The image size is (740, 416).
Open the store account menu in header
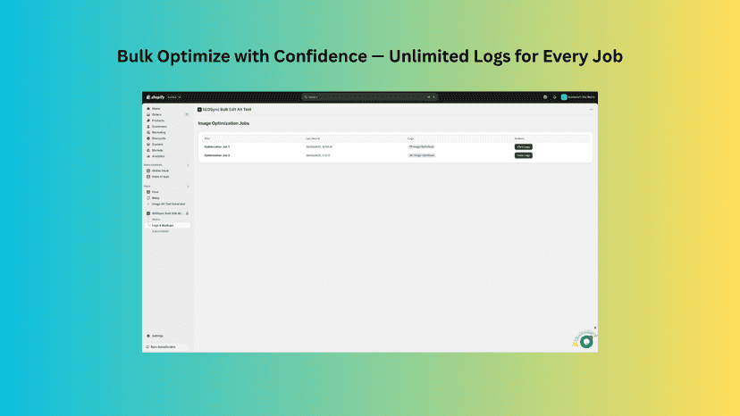click(x=578, y=97)
